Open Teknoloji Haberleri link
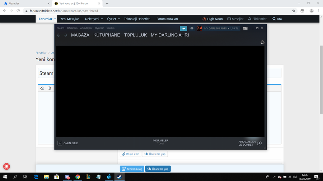 tap(137, 19)
